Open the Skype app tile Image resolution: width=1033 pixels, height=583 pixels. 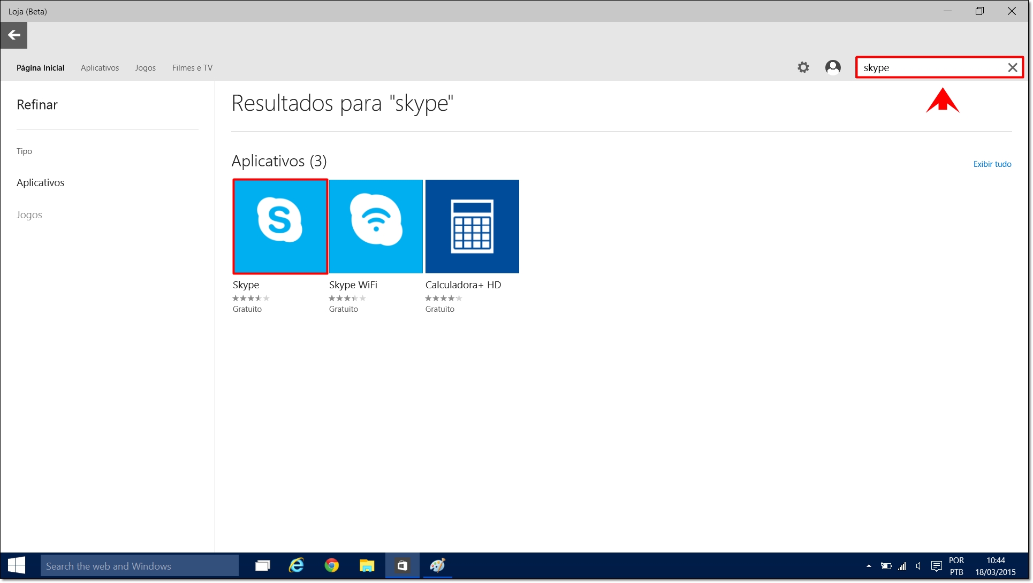point(280,226)
